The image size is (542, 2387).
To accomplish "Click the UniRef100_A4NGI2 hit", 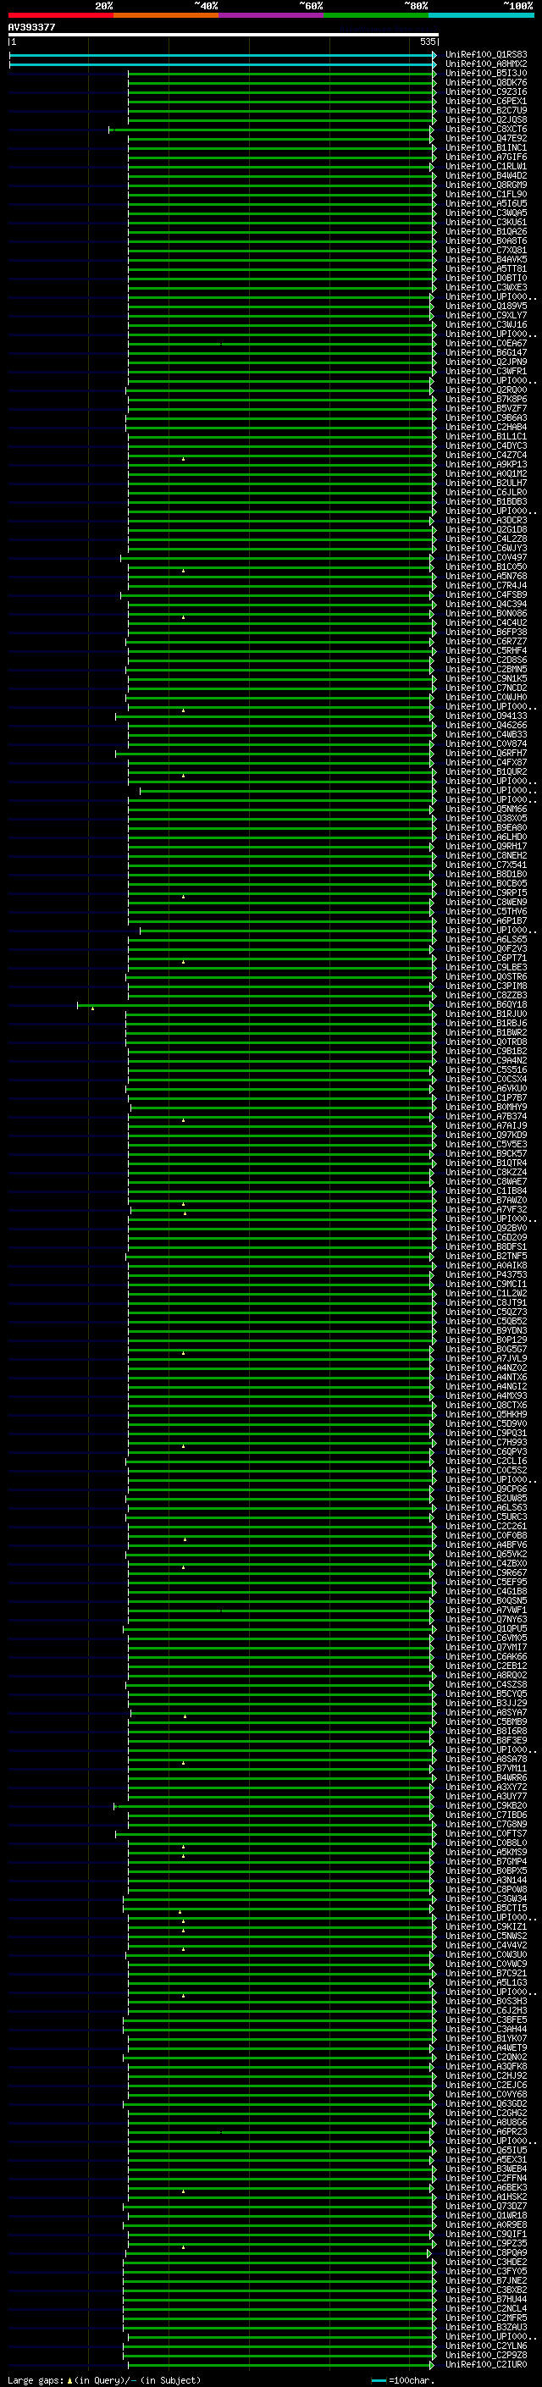I will click(x=485, y=1386).
